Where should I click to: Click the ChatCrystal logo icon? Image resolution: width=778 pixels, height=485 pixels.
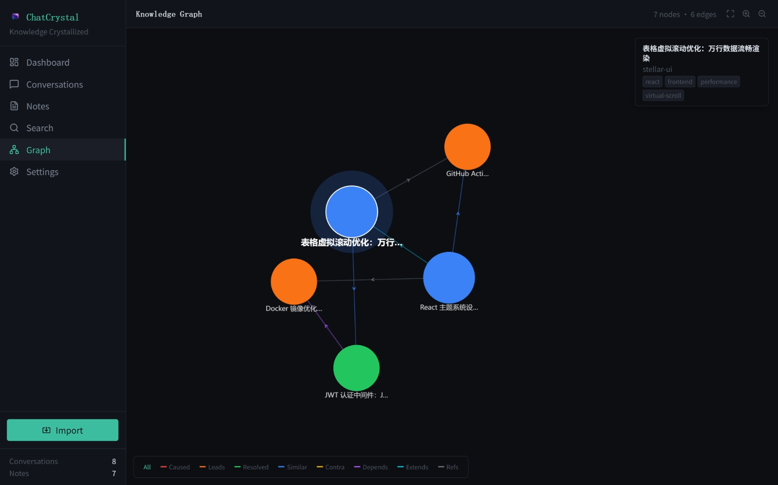[x=16, y=17]
